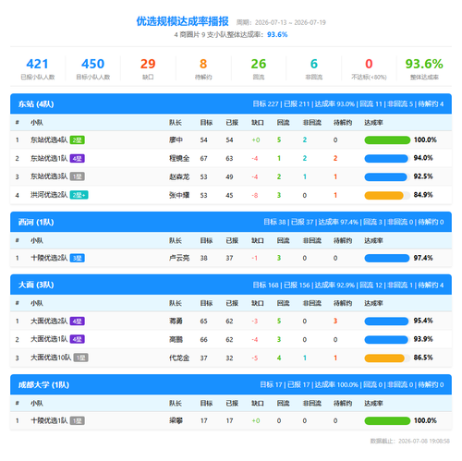Select the 东站优选4队 row name

click(x=49, y=140)
